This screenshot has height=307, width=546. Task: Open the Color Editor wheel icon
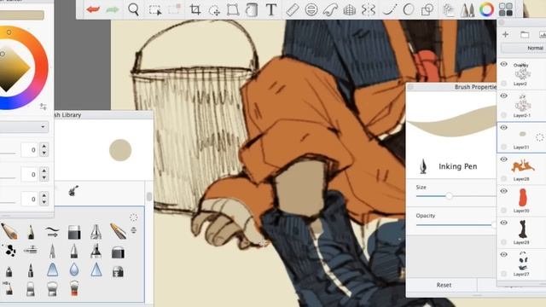click(x=486, y=9)
